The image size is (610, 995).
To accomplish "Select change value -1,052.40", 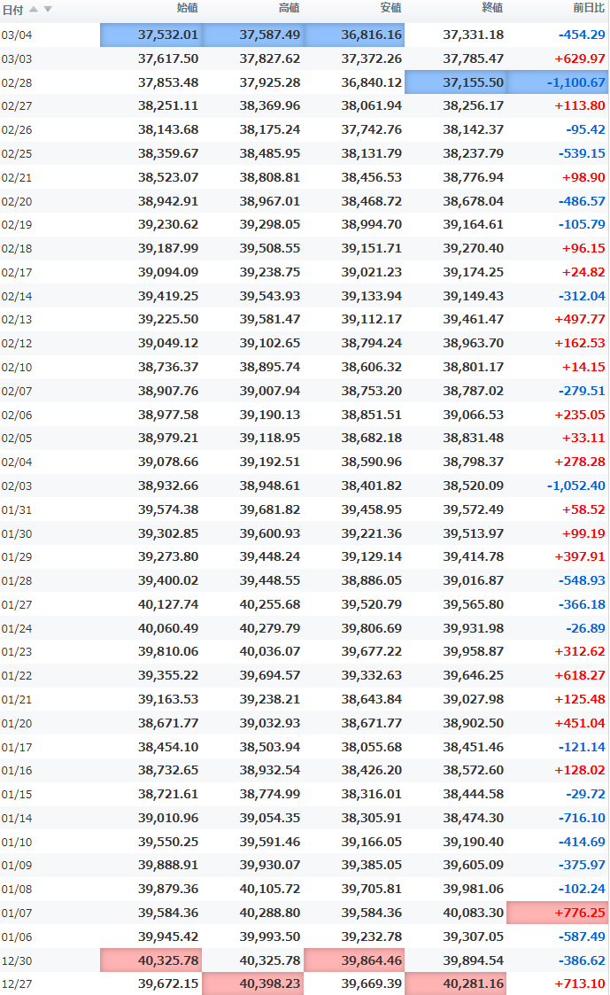I will coord(575,486).
